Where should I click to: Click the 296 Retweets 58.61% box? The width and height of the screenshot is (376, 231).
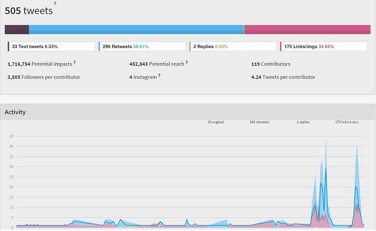pyautogui.click(x=142, y=46)
